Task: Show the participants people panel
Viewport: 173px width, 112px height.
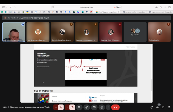Action: click(x=157, y=107)
